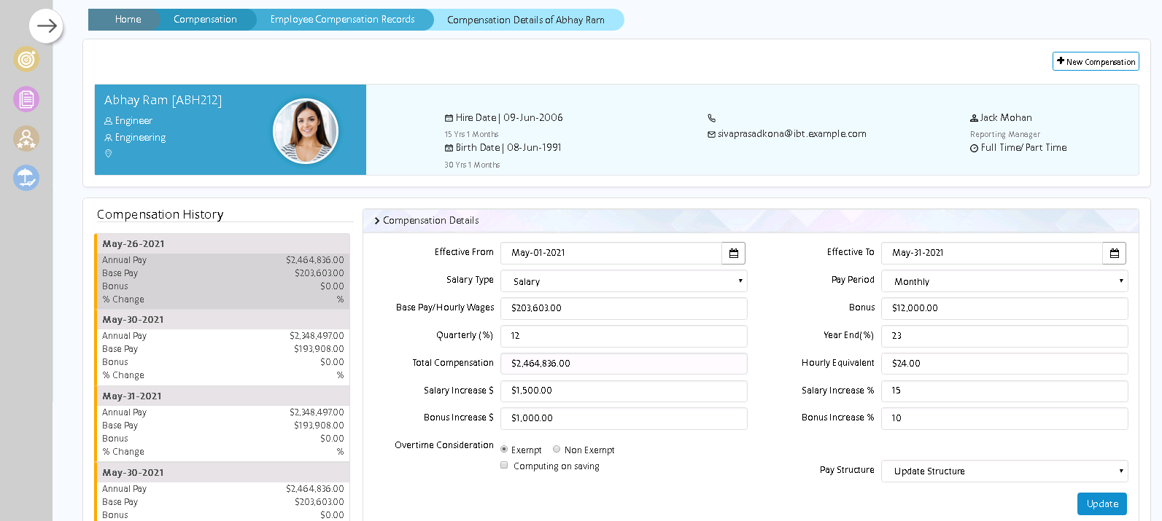This screenshot has width=1162, height=521.
Task: Collapse the Compensation Details section
Action: [x=377, y=221]
